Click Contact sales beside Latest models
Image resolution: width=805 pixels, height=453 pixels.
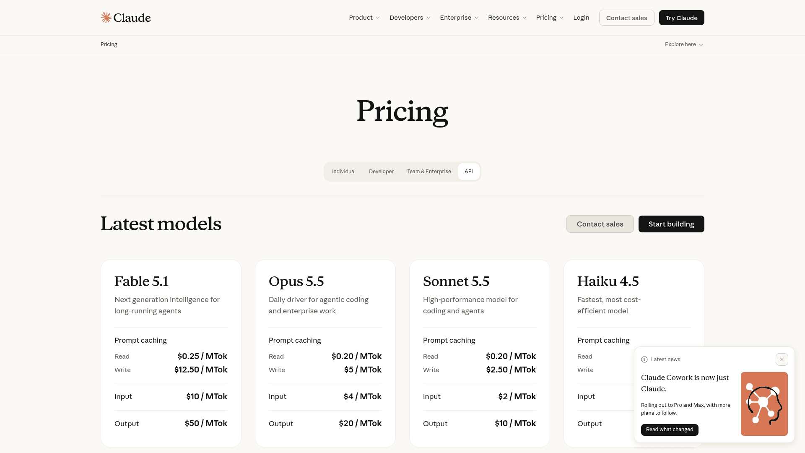pyautogui.click(x=600, y=224)
